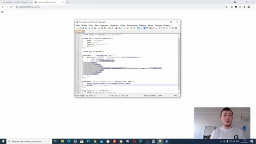Click the Playback macro icon

[x=170, y=28]
